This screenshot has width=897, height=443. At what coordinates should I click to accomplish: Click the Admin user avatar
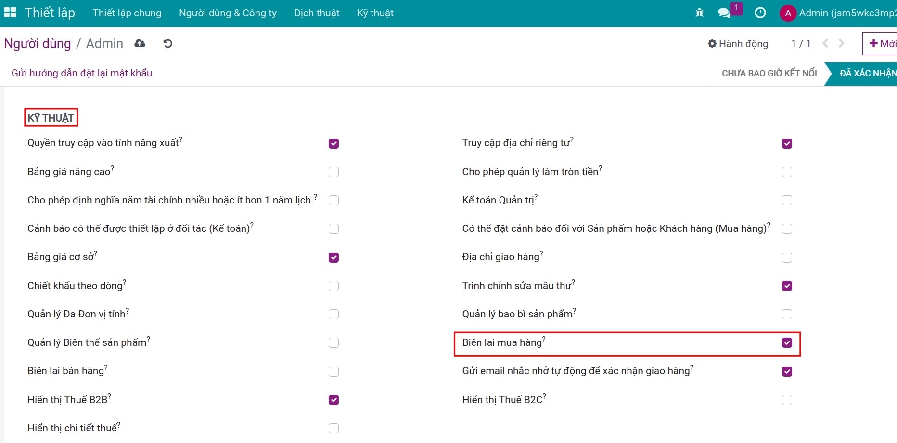(x=788, y=13)
